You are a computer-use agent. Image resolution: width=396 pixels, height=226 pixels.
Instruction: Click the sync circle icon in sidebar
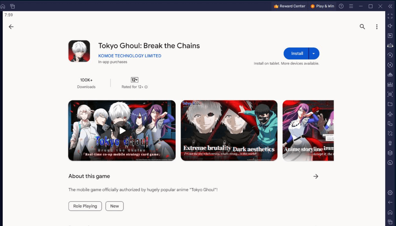tap(390, 65)
